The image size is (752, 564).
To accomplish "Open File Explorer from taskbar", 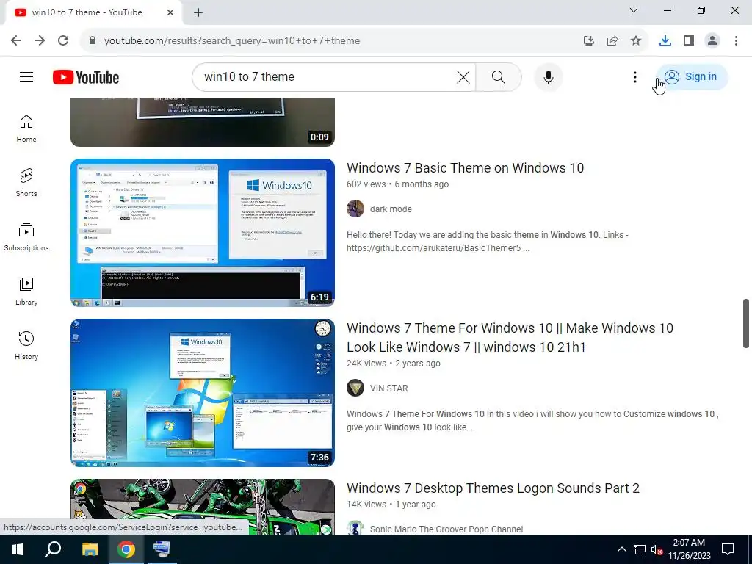I will pos(90,549).
